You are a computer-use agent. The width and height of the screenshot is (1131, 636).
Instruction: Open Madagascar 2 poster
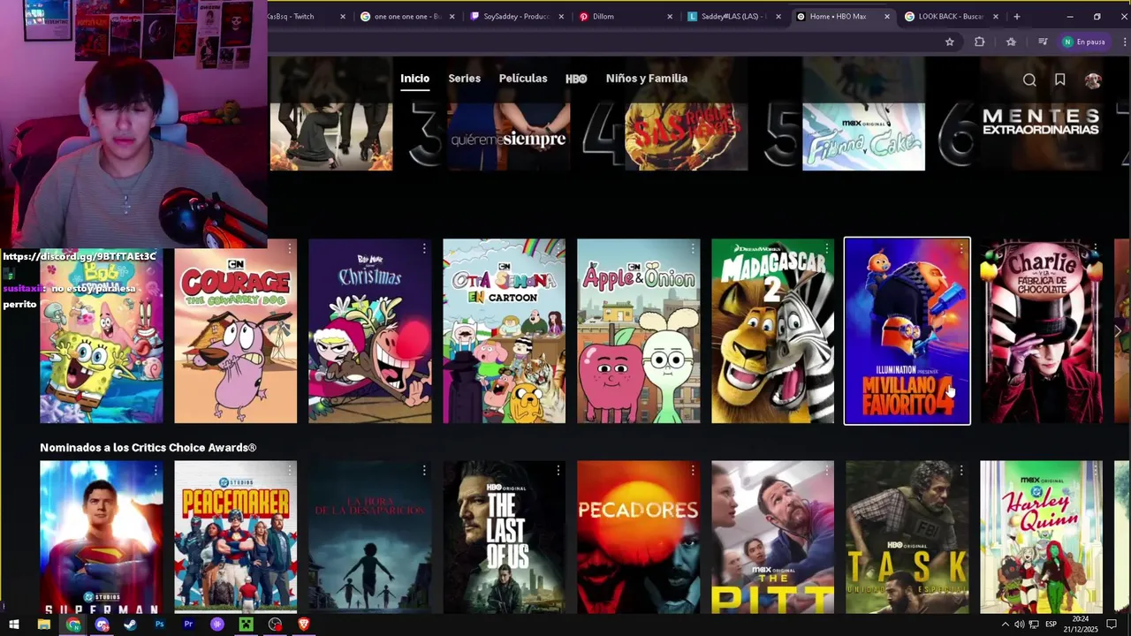[x=773, y=331]
